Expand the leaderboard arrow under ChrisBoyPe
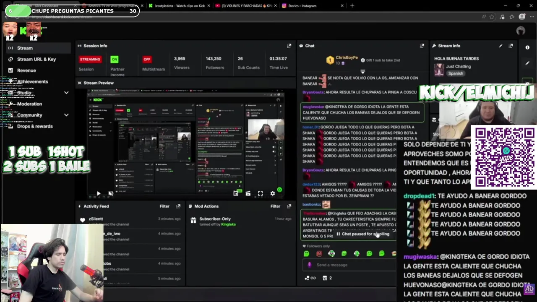Image resolution: width=537 pixels, height=302 pixels. tap(363, 71)
